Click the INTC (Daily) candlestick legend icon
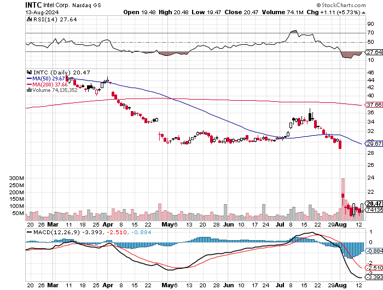The image size is (383, 290). [29, 72]
